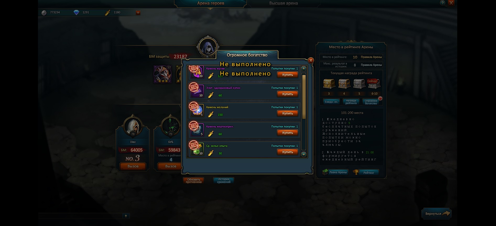The height and width of the screenshot is (226, 496).
Task: Click the shop list scrollbar handle
Action: pos(304,96)
